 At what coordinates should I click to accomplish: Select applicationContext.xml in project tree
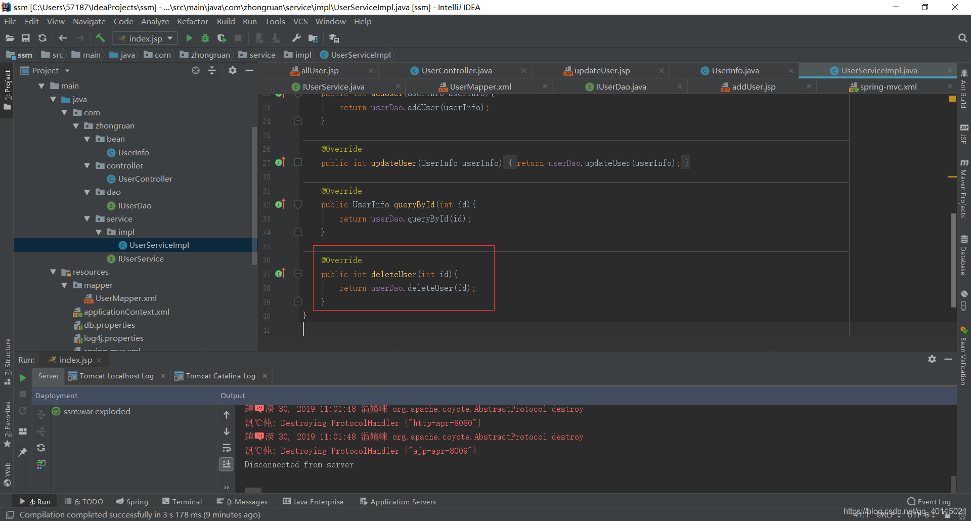click(x=126, y=312)
